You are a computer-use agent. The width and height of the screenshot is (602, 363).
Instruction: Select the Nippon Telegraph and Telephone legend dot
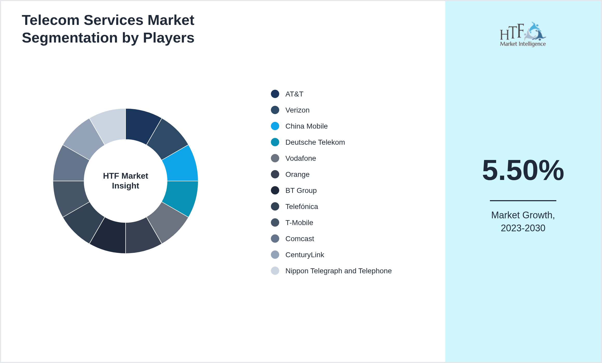pyautogui.click(x=275, y=271)
